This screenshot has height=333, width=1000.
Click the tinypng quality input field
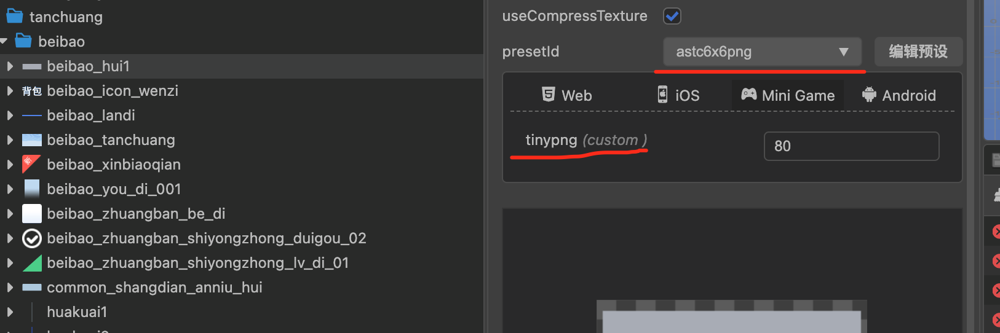[x=851, y=146]
